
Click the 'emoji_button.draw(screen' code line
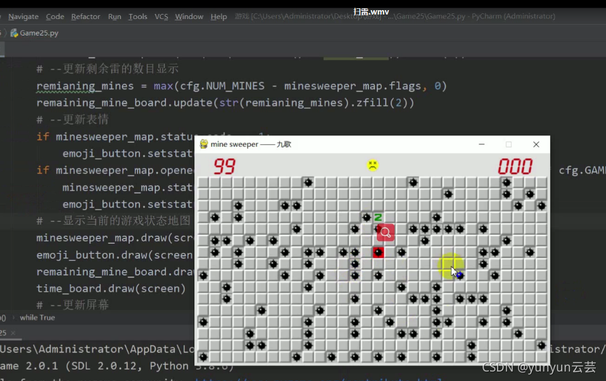(115, 255)
